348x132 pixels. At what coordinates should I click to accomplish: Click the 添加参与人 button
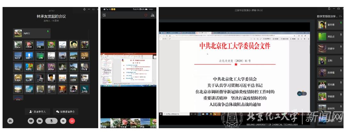point(37,112)
